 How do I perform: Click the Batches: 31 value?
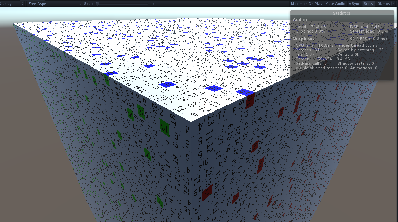click(x=307, y=50)
